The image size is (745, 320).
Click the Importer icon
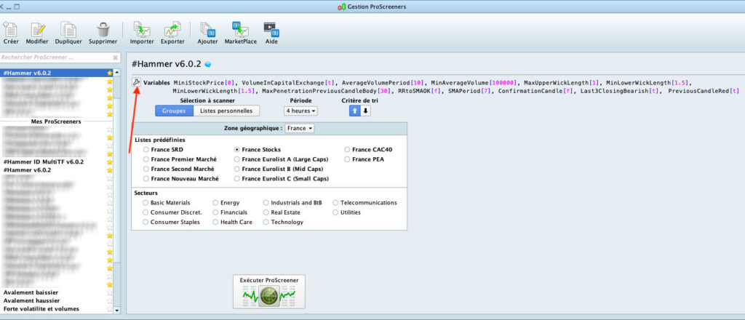click(141, 31)
